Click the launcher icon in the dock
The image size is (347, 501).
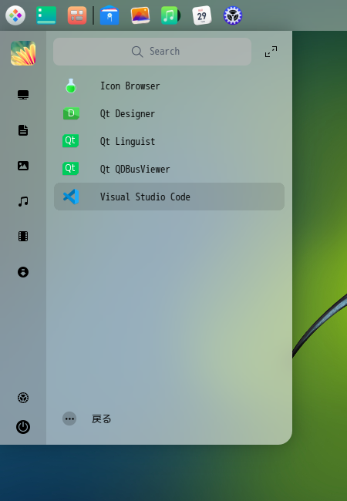point(15,15)
